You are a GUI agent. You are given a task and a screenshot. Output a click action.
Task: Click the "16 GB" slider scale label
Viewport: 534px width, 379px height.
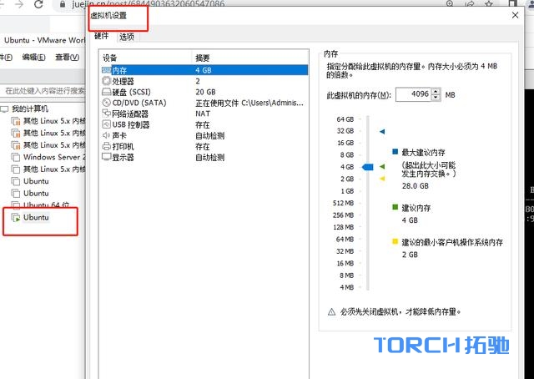click(x=345, y=143)
